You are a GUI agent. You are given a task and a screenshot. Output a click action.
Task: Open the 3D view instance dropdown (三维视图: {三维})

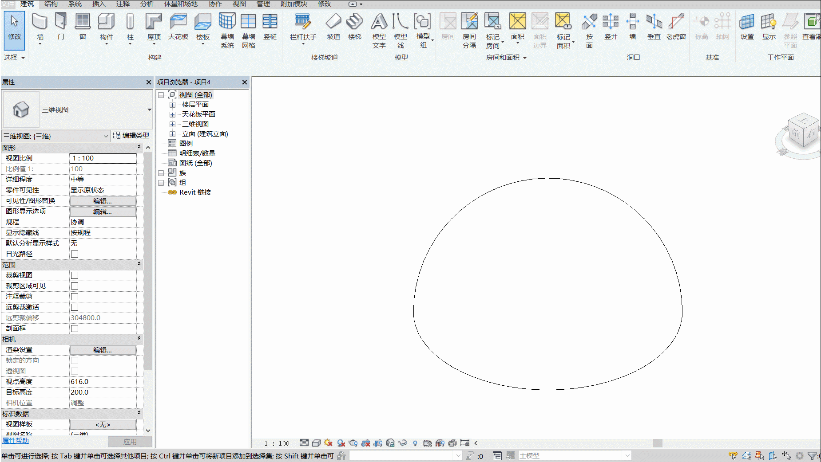pyautogui.click(x=56, y=136)
